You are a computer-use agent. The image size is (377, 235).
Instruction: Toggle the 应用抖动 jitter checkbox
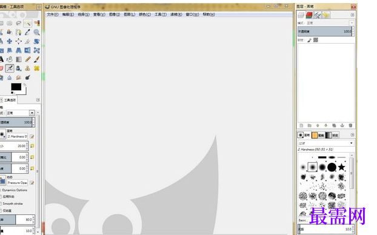1,197
